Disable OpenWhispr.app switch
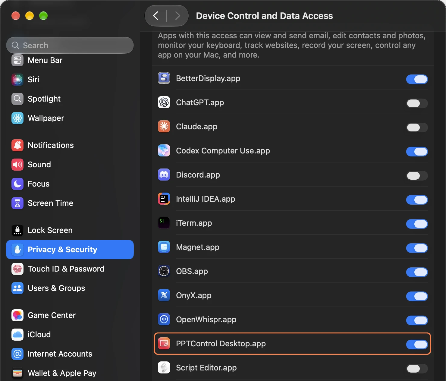 (x=417, y=320)
